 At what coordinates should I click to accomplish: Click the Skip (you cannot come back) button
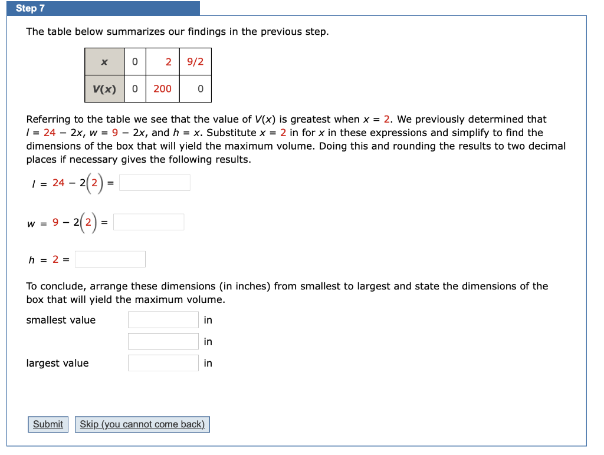coord(142,424)
